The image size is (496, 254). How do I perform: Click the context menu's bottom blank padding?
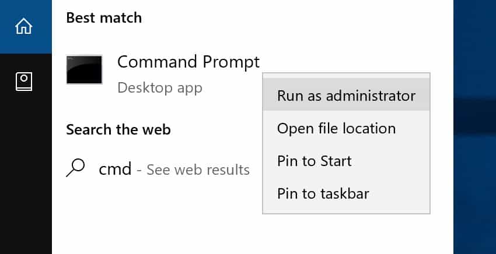[346, 211]
